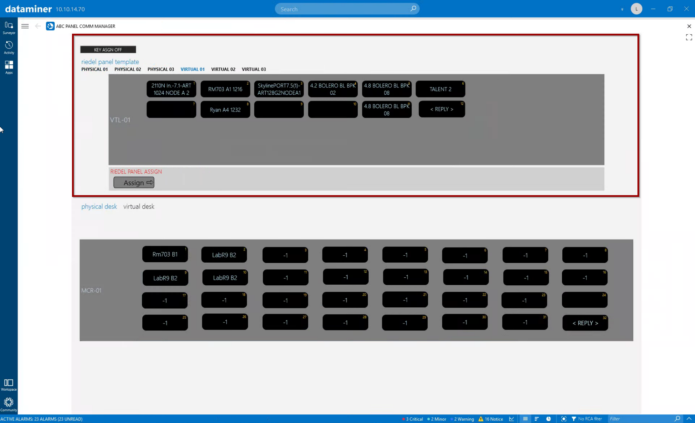695x423 pixels.
Task: Switch alarm console to sorted bars view icon
Action: [536, 419]
